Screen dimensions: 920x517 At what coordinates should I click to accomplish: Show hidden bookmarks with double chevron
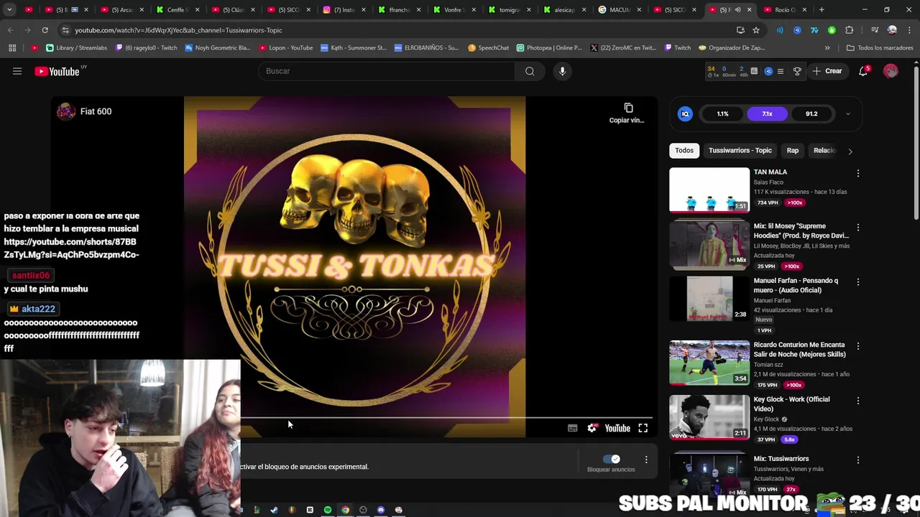[x=827, y=47]
